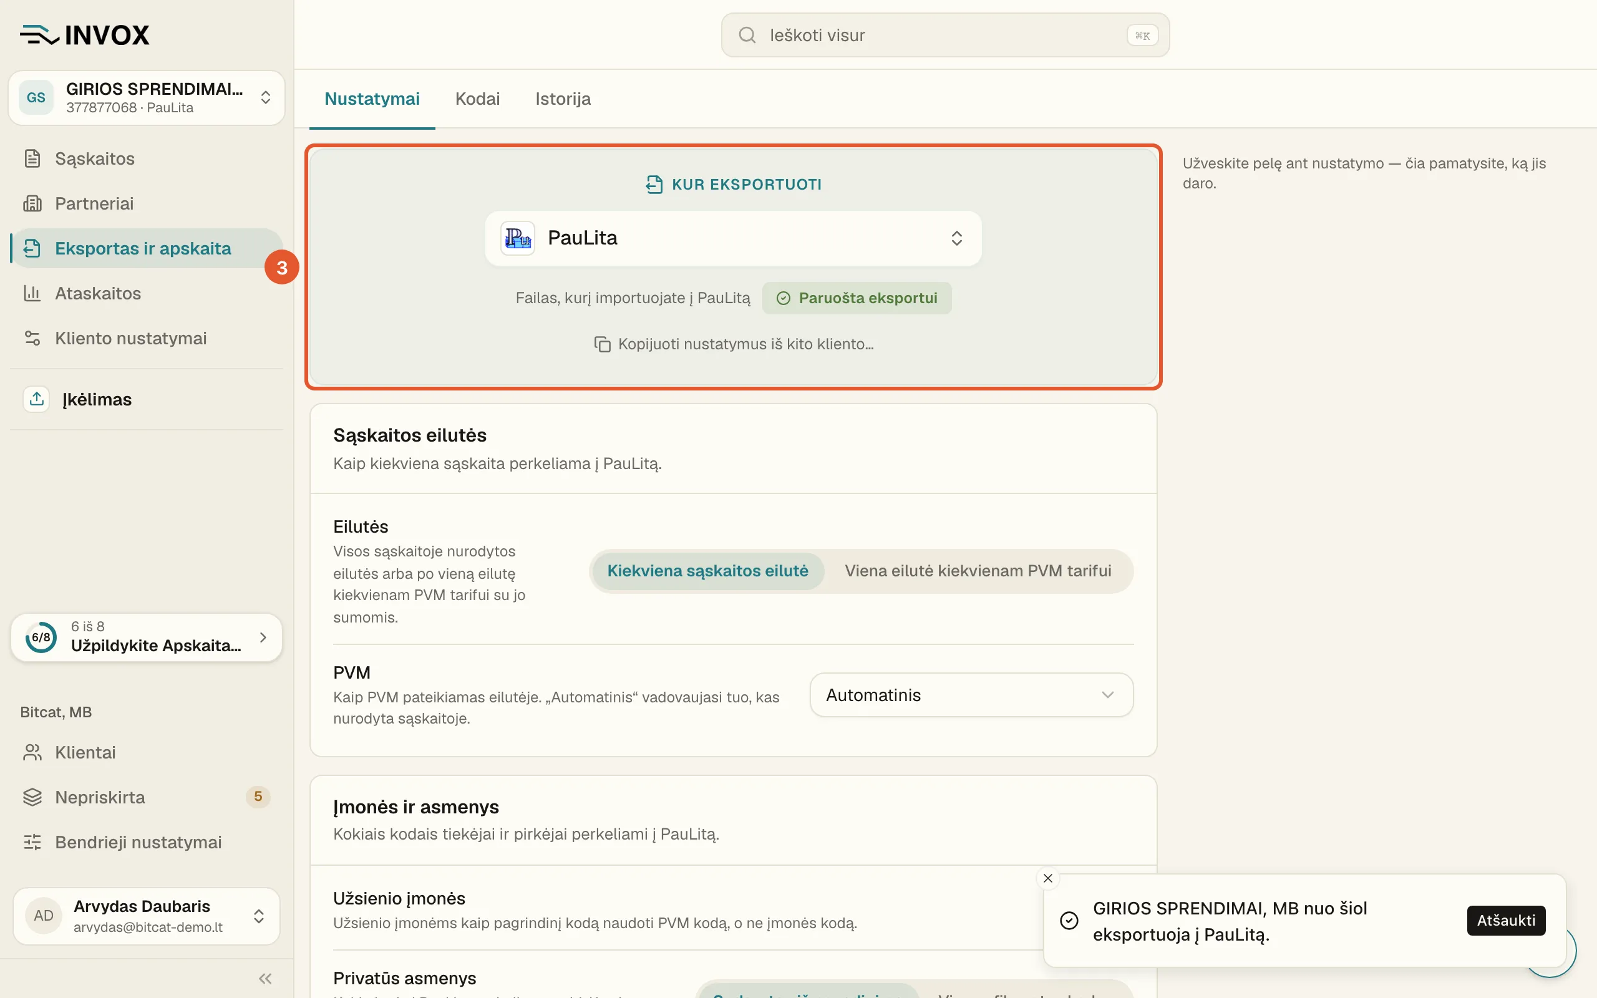Click the Ataskaitos chart icon
This screenshot has height=998, width=1597.
click(x=32, y=293)
